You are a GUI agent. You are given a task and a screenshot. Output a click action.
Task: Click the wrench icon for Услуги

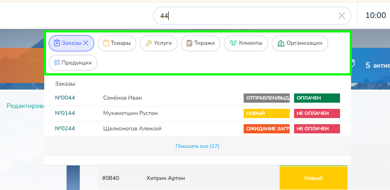pyautogui.click(x=148, y=43)
